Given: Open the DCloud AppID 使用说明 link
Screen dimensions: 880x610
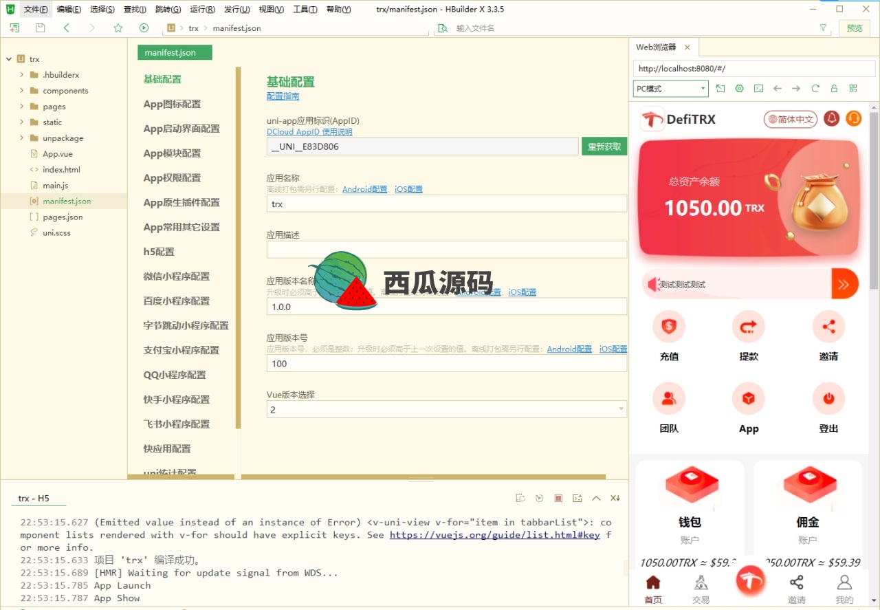Looking at the screenshot, I should [309, 131].
